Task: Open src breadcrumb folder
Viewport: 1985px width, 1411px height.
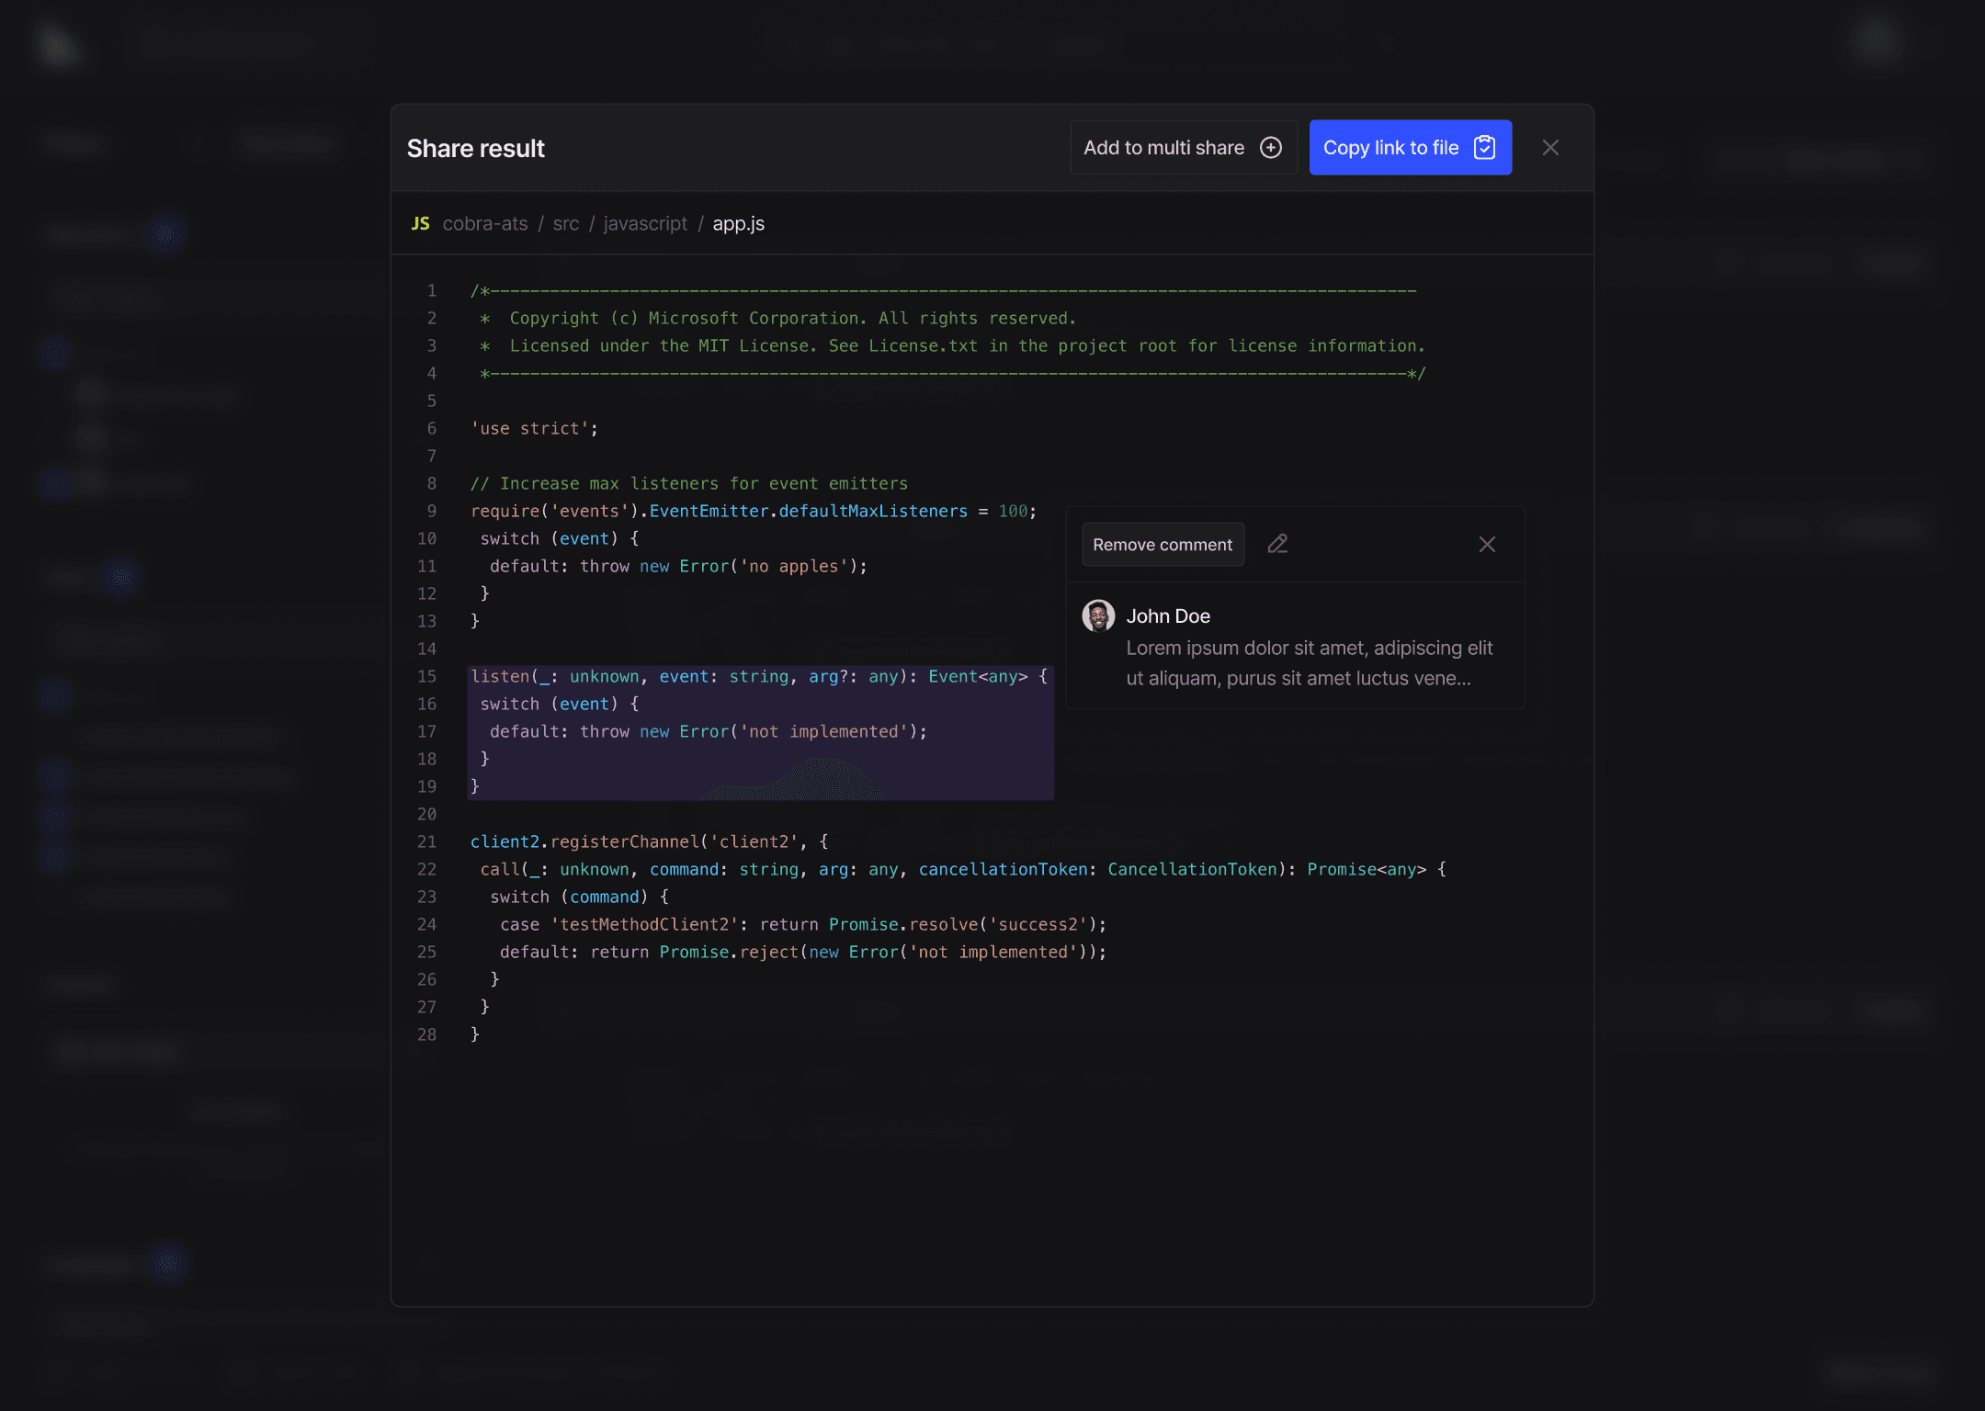Action: [x=566, y=224]
